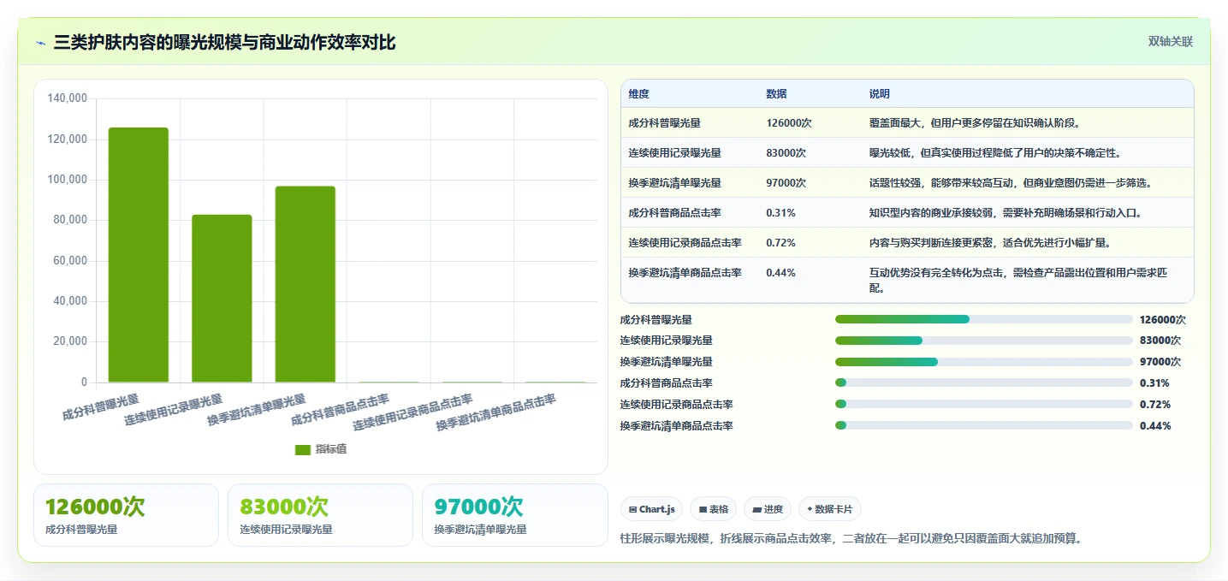
Task: Click the 140,000 y-axis tick label
Action: coord(68,98)
